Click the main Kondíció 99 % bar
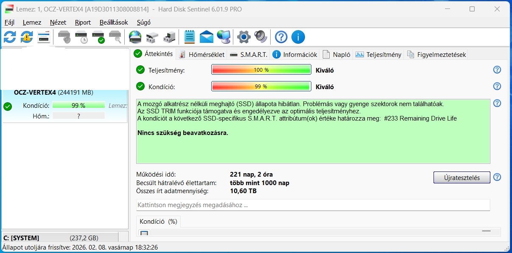 [x=261, y=87]
